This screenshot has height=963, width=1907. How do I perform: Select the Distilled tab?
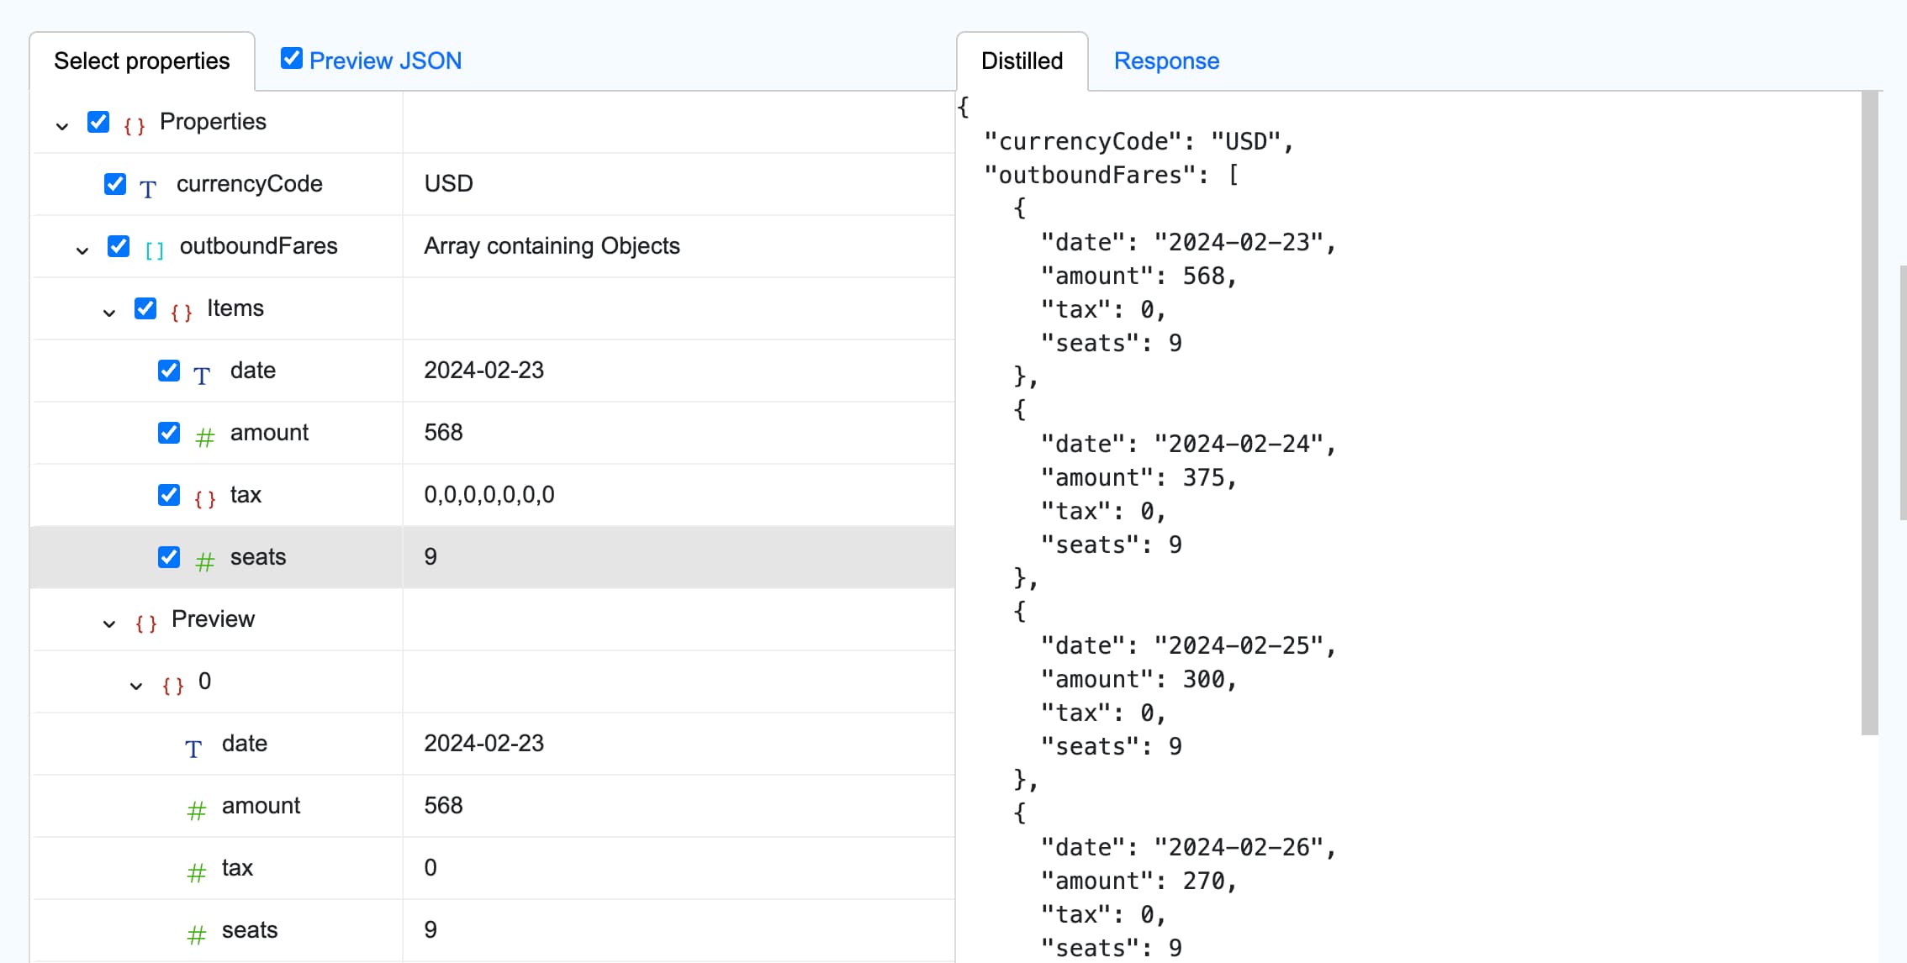point(1022,61)
